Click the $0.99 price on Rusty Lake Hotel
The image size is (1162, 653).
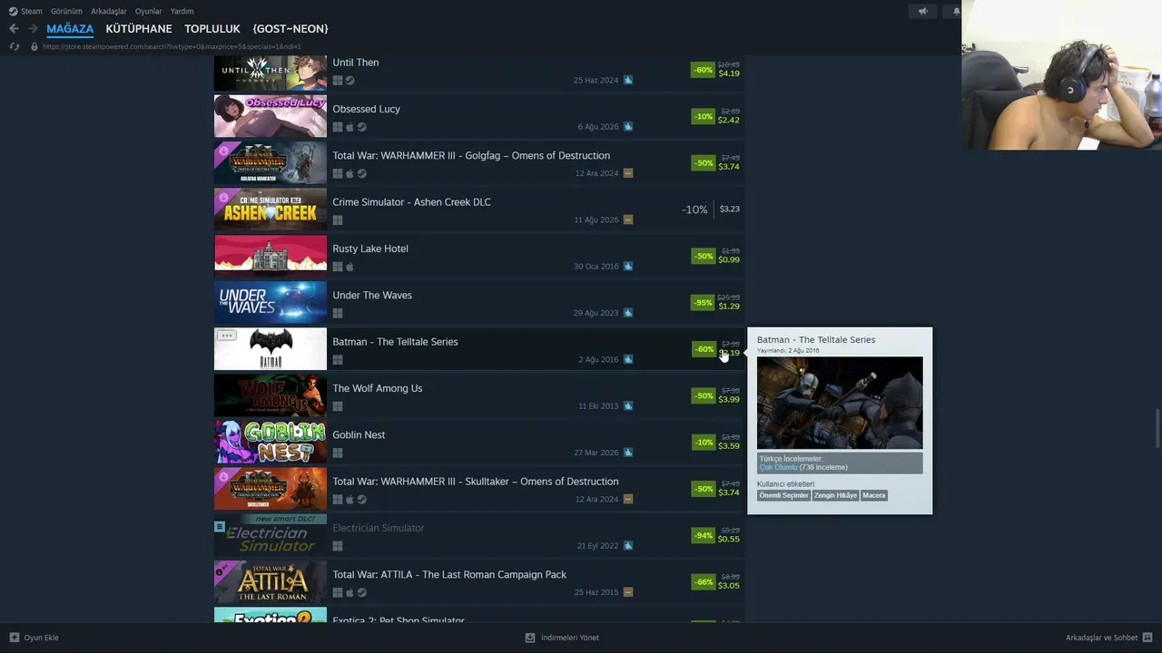pos(729,259)
